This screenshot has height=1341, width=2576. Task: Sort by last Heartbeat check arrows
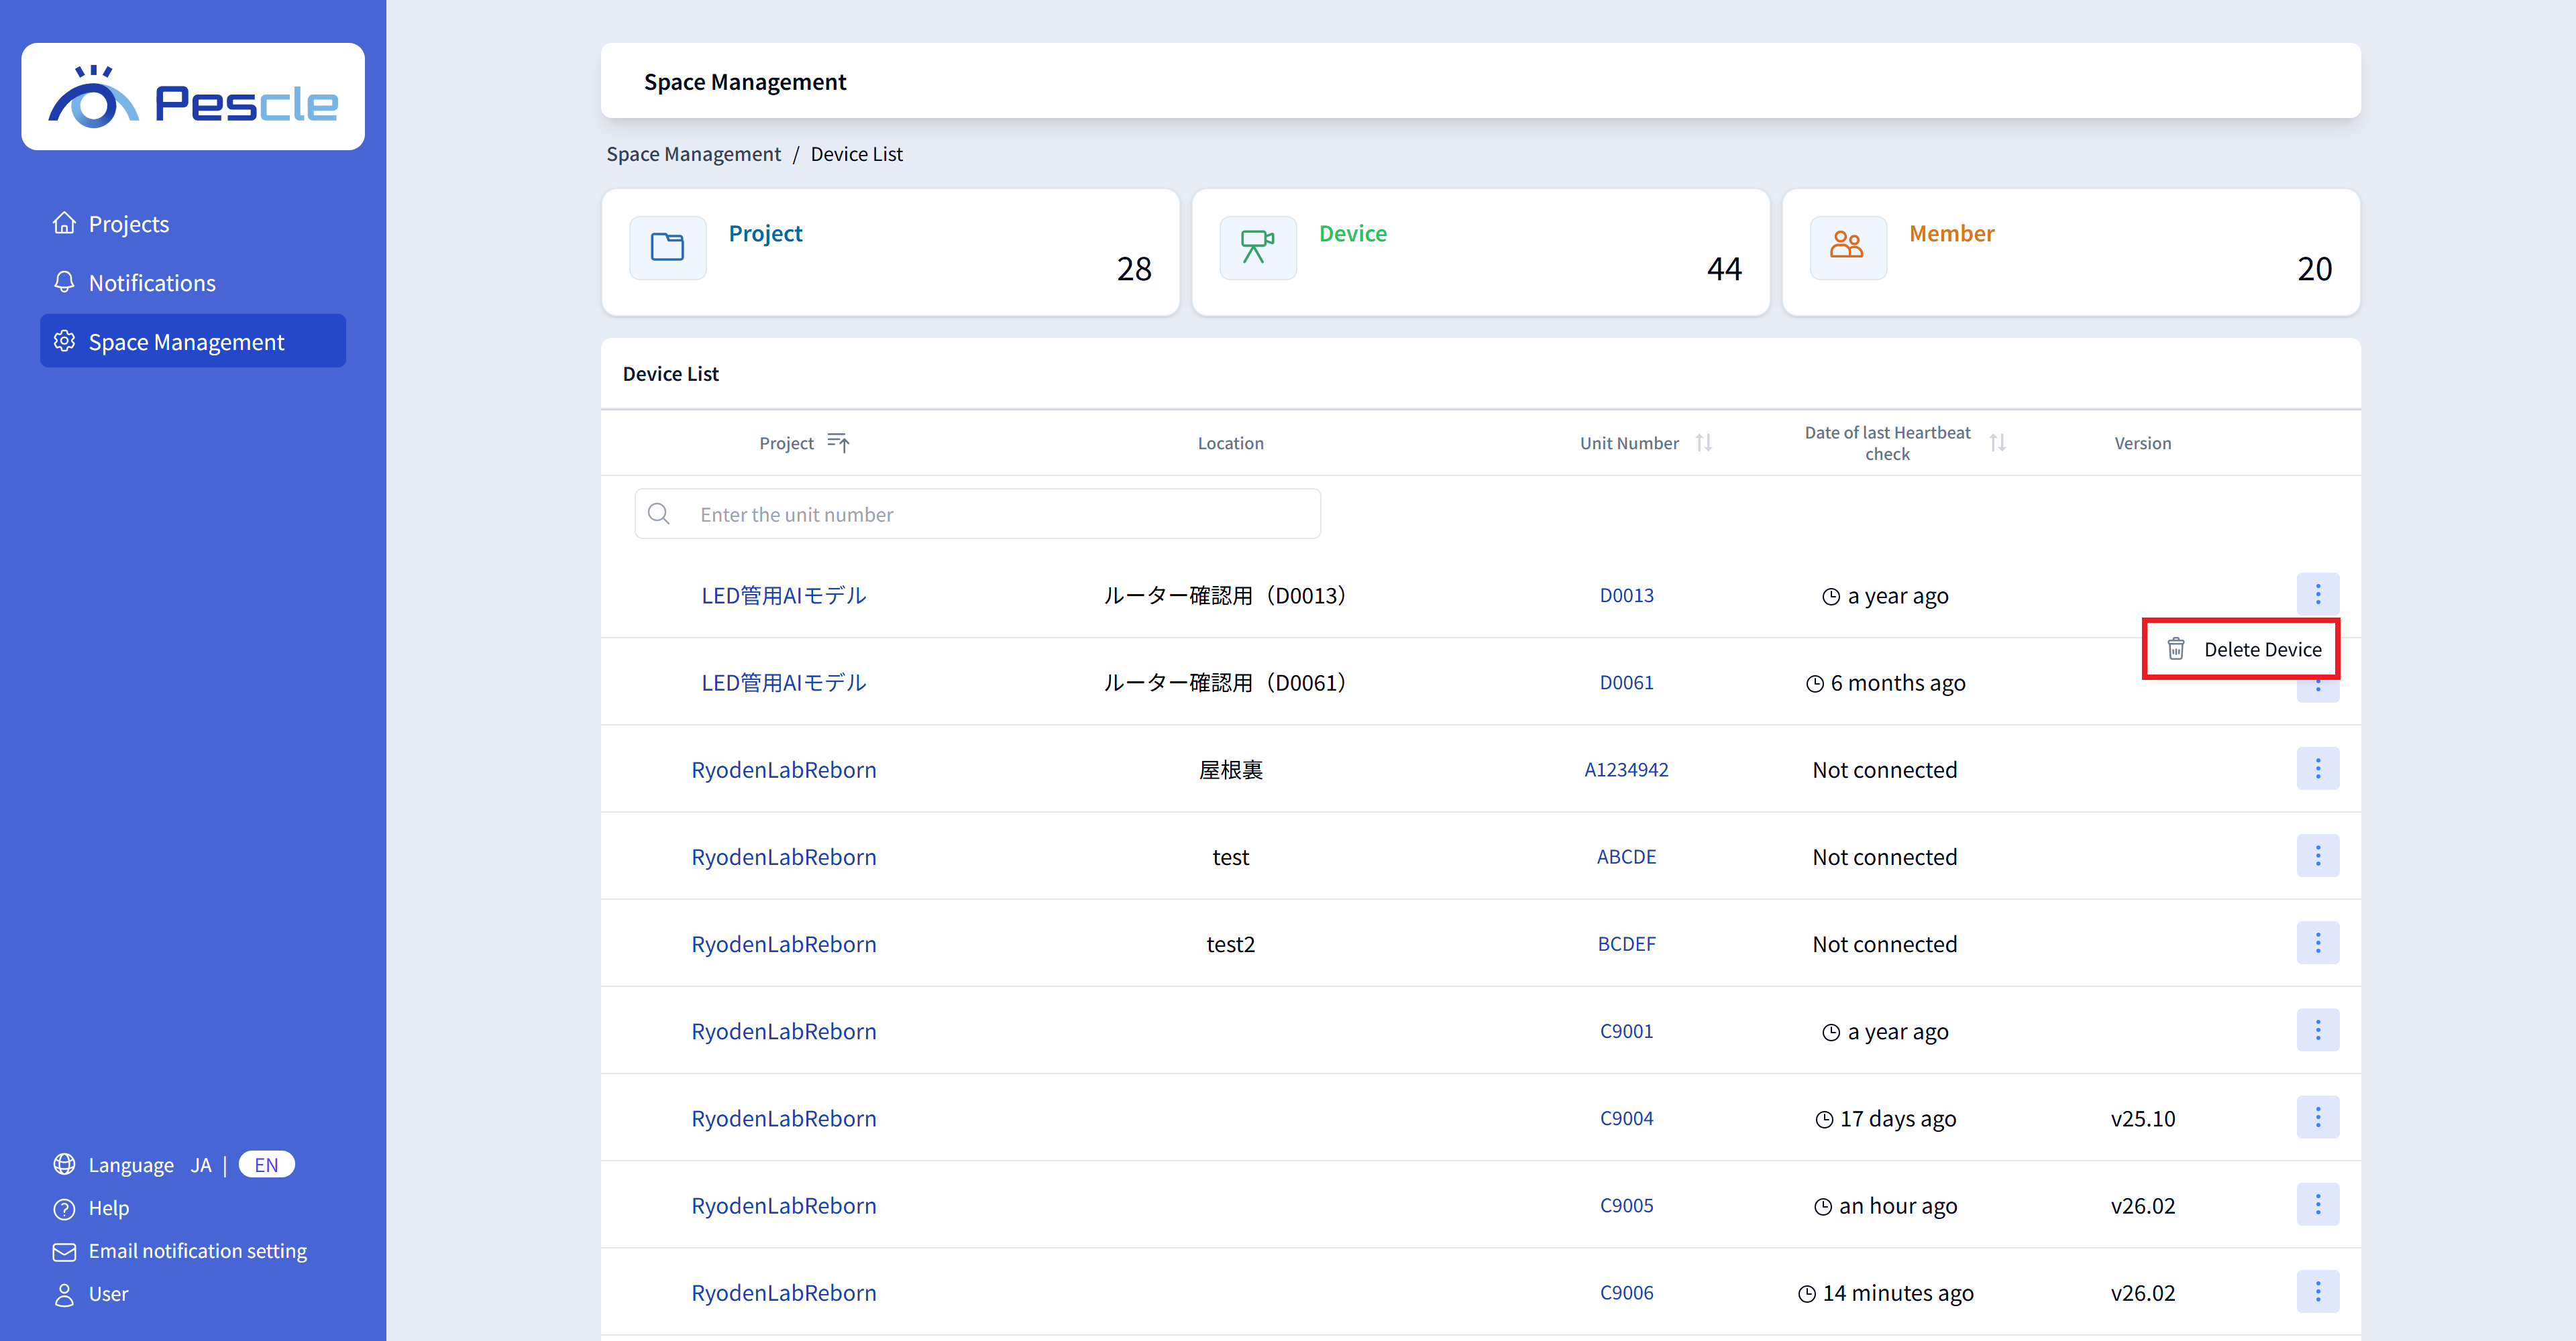pos(1997,443)
